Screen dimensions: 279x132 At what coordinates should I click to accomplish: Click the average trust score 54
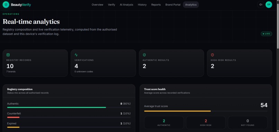(x=264, y=105)
